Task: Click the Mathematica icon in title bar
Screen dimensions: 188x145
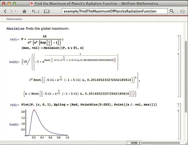Action: tap(31, 3)
